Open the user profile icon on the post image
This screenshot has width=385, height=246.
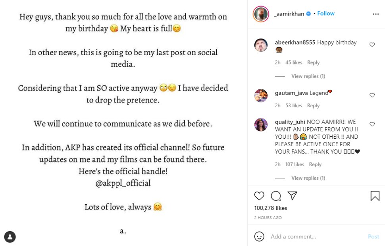[x=10, y=237]
